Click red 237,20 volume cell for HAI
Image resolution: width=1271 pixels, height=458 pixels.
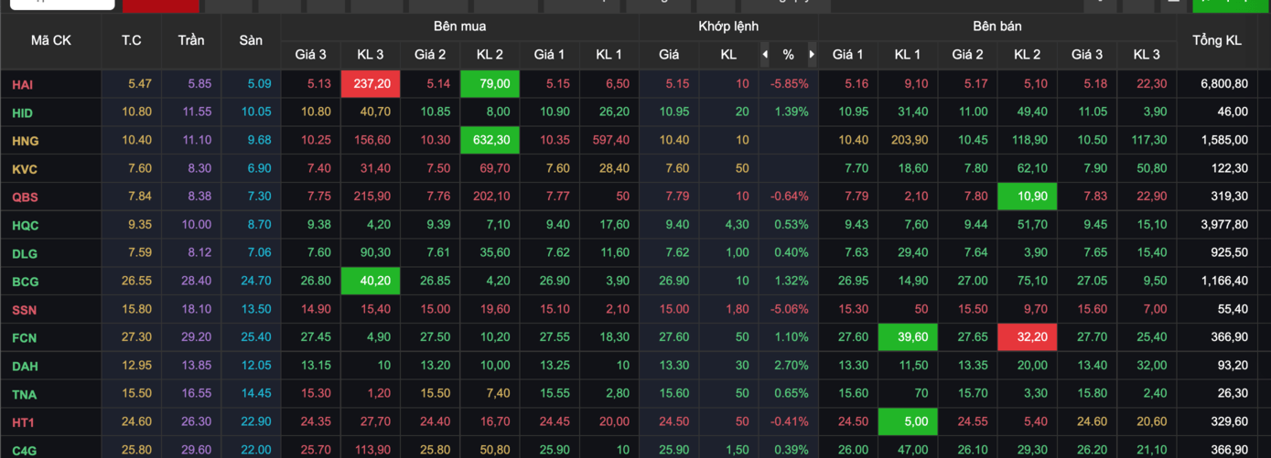(371, 84)
